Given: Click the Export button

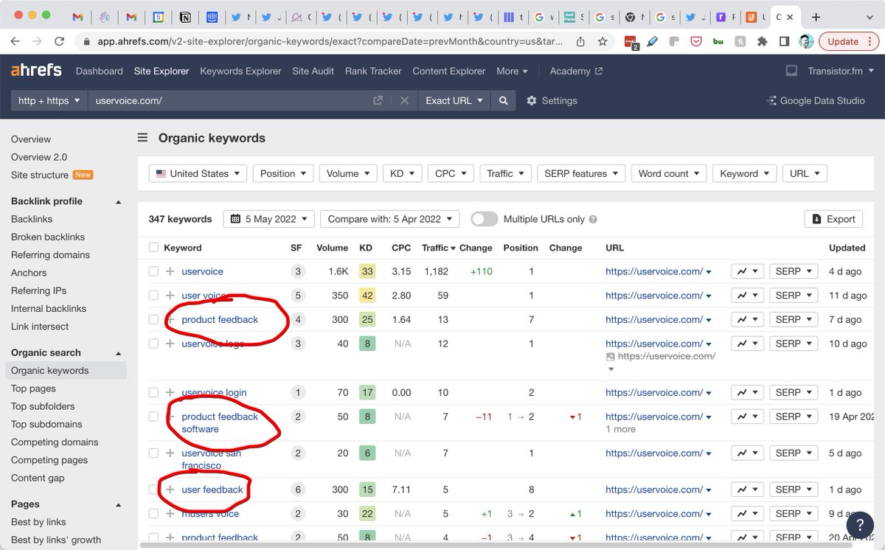Looking at the screenshot, I should click(833, 219).
